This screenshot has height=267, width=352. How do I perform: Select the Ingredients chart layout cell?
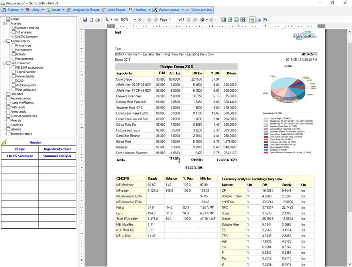pos(57,149)
